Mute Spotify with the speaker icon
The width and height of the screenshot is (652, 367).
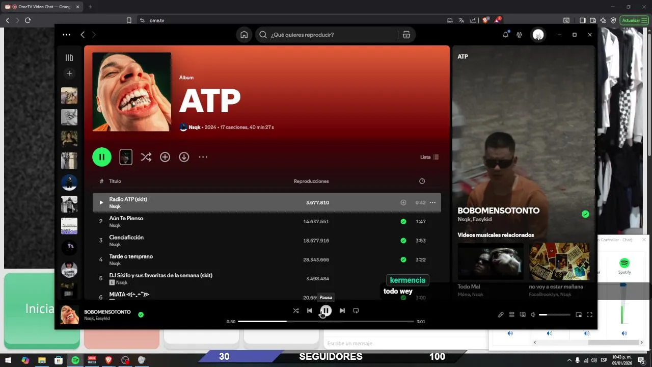tap(533, 315)
